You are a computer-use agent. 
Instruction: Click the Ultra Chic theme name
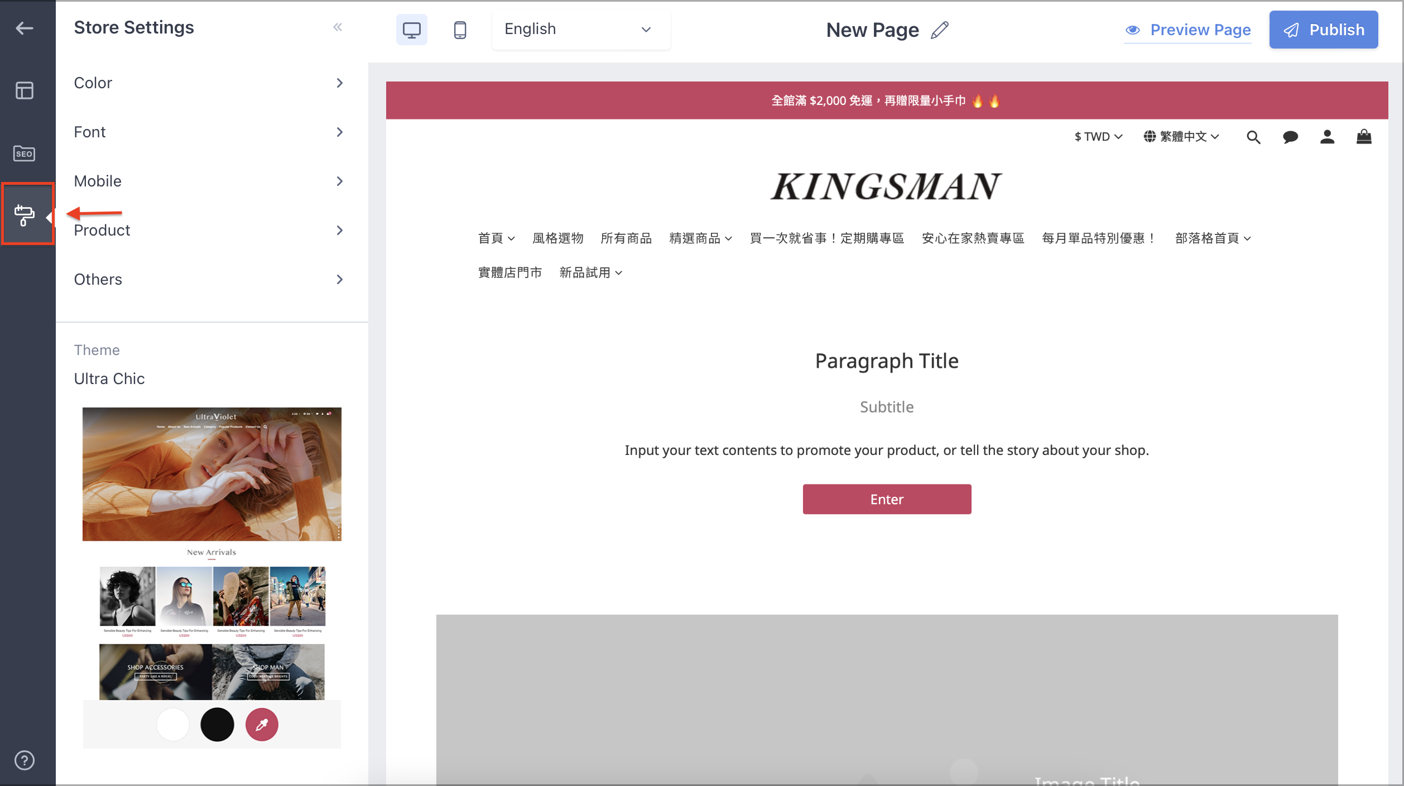(109, 378)
